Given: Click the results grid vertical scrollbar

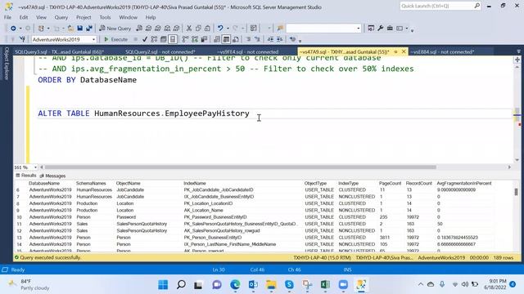Looking at the screenshot, I should click(x=517, y=192).
